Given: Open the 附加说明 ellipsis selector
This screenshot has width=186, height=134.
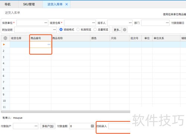Looking at the screenshot, I should pyautogui.click(x=54, y=30).
